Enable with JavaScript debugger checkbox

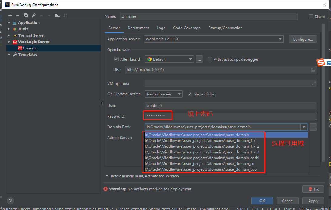pos(210,59)
